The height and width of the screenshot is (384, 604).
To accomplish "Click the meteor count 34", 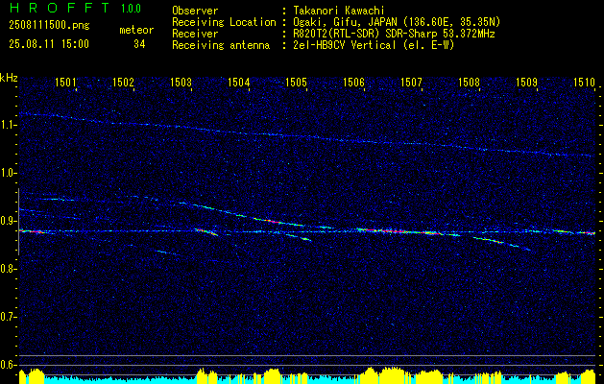I will click(x=139, y=44).
